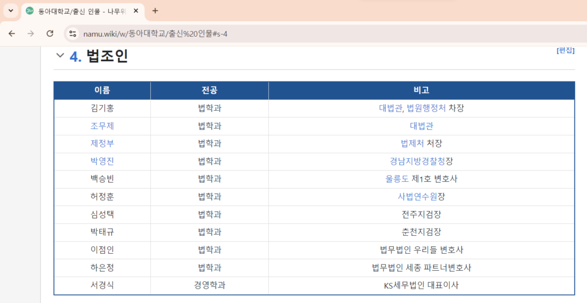Viewport: 587px width, 303px height.
Task: Open the 조무제 name link
Action: point(102,126)
